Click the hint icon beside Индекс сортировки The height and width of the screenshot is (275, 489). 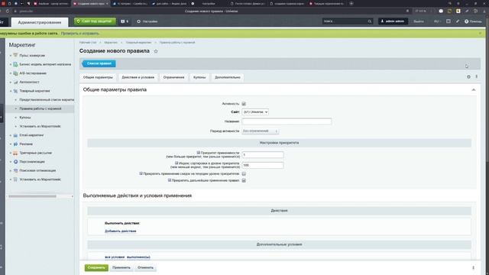176,163
